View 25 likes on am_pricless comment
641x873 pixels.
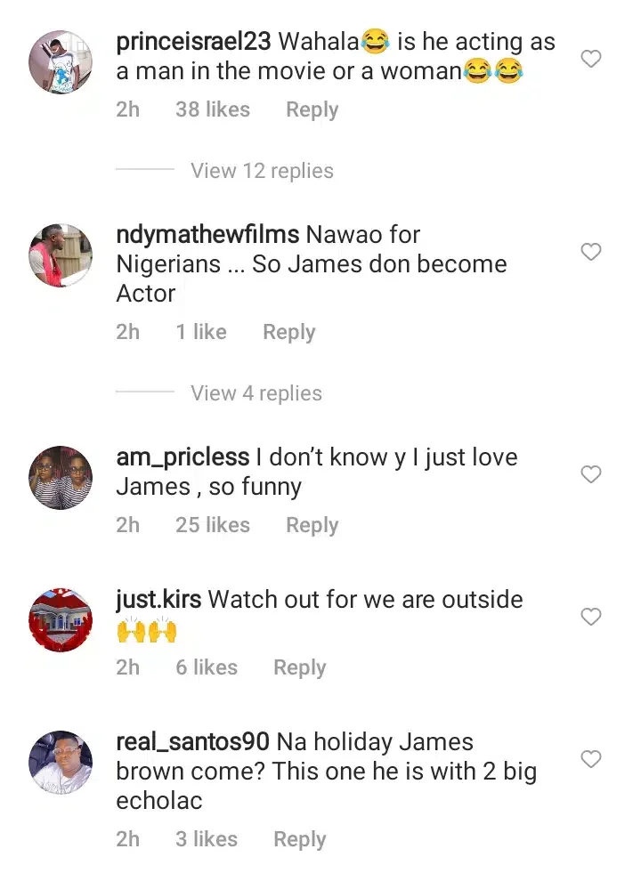pyautogui.click(x=213, y=525)
